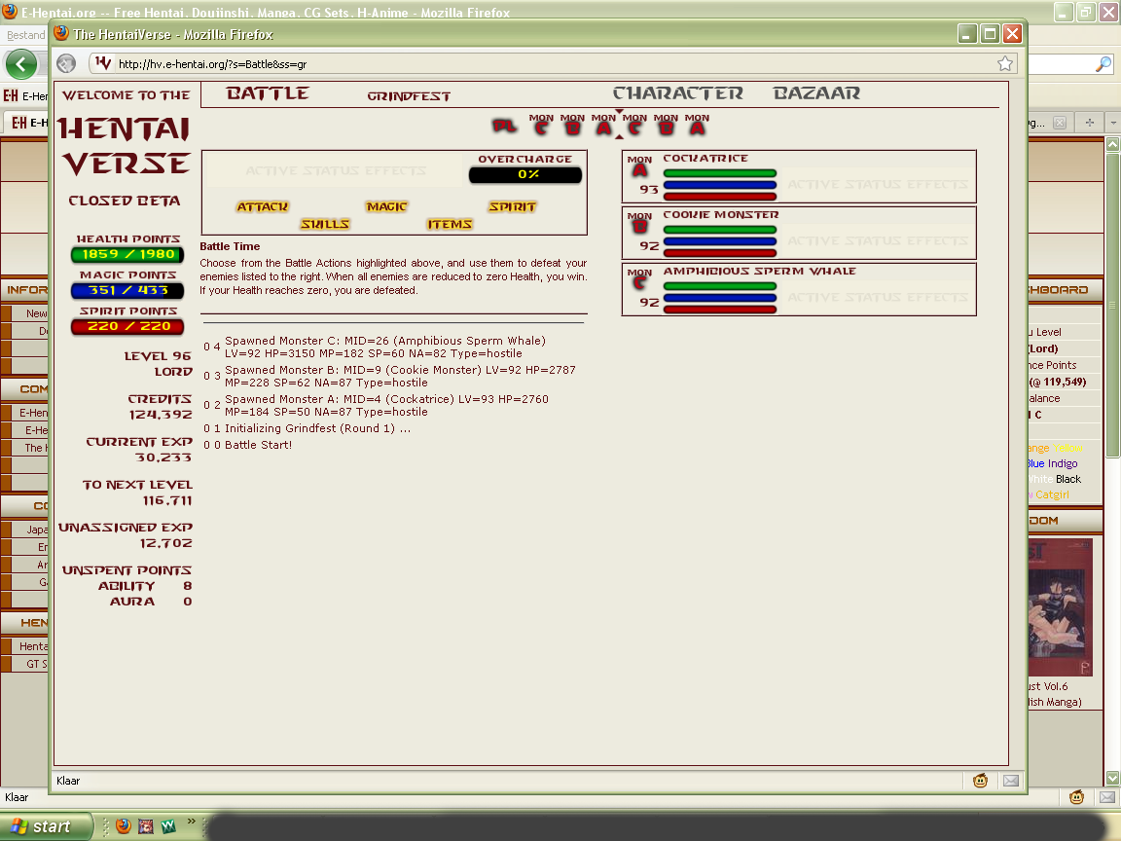
Task: Click the Catgirl link in background page
Action: [x=1052, y=494]
